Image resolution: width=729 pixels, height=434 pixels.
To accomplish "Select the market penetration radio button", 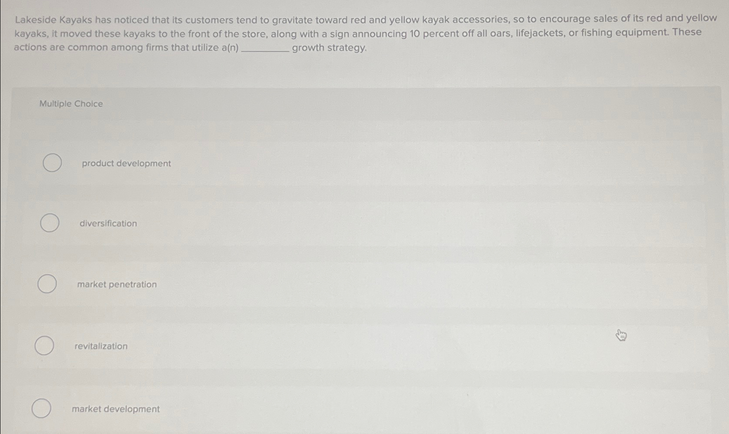I will point(46,284).
